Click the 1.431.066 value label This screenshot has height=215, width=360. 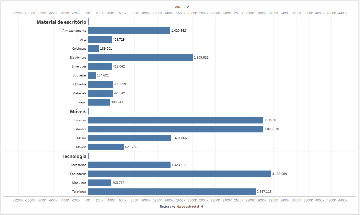click(x=179, y=138)
